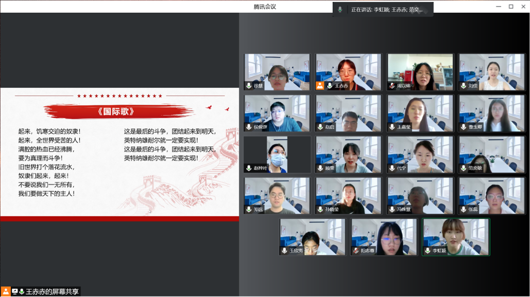The image size is (530, 297).
Task: Click the microphone icon on 徐慧's video tile
Action: [249, 86]
